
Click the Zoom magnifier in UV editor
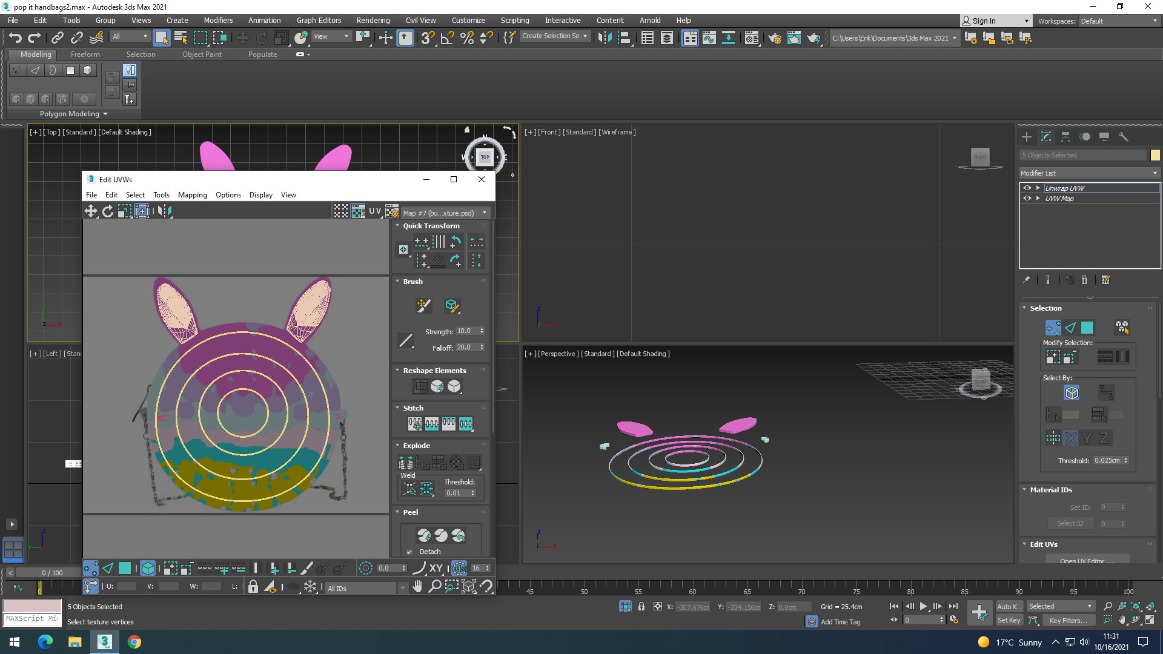point(434,586)
